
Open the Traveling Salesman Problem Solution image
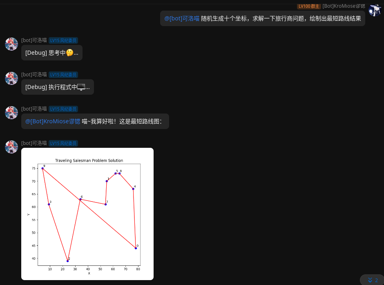87,214
